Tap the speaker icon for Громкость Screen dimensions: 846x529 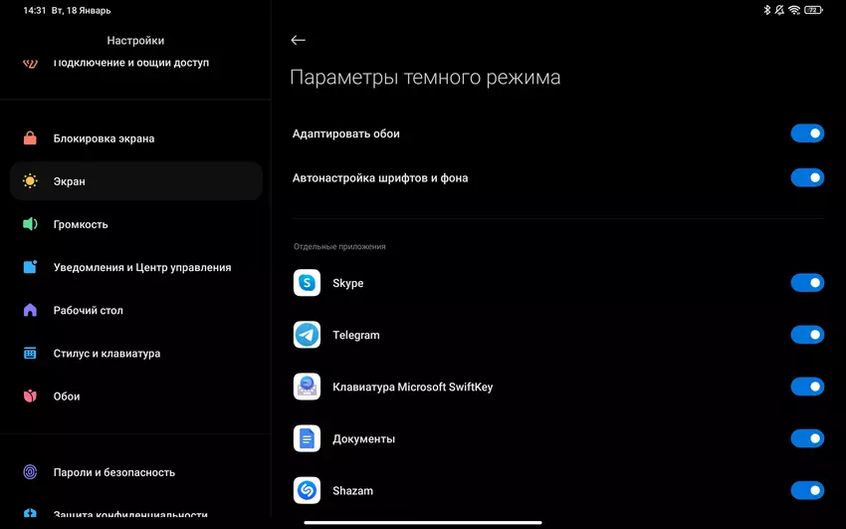[30, 224]
